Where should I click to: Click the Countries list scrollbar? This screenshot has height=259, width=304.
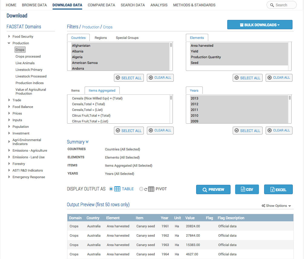click(x=171, y=45)
